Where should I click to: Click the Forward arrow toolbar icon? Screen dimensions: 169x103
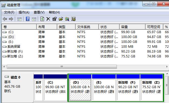[x=11, y=19]
